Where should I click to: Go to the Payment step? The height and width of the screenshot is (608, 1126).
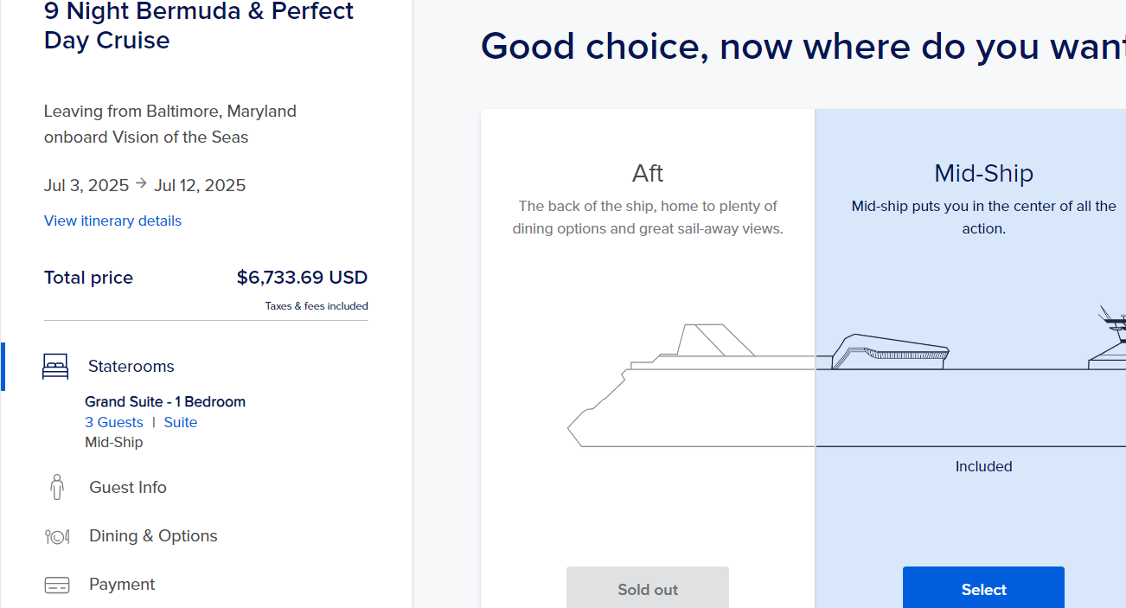tap(121, 585)
